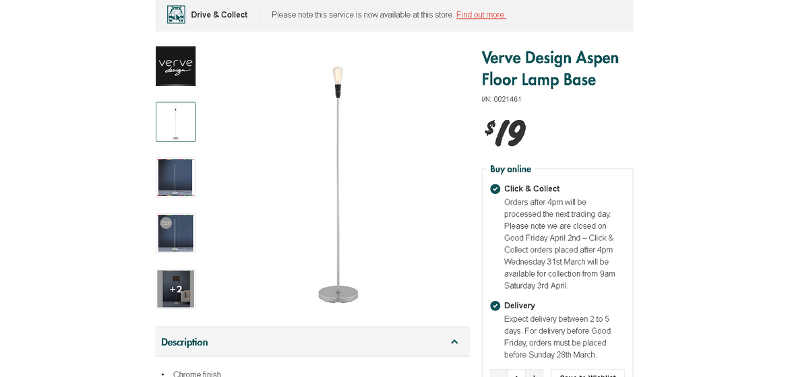
Task: Show more images via +2 thumbnail
Action: [x=176, y=289]
